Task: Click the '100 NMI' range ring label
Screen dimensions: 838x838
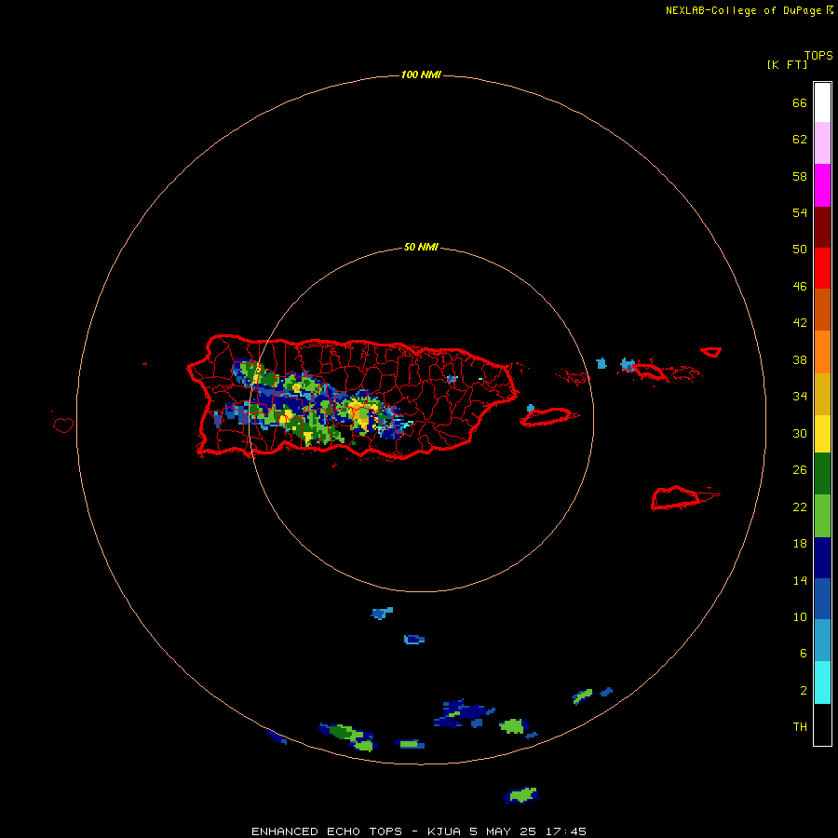Action: pos(421,74)
